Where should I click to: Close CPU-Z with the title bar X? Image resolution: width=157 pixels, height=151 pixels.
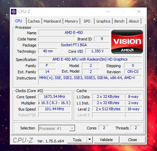[x=139, y=12]
